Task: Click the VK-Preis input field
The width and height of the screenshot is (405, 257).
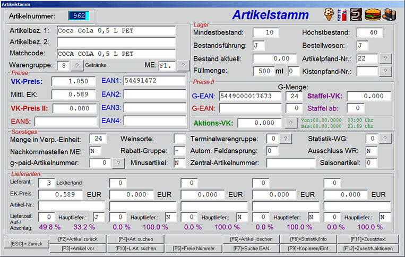Action: (x=75, y=81)
